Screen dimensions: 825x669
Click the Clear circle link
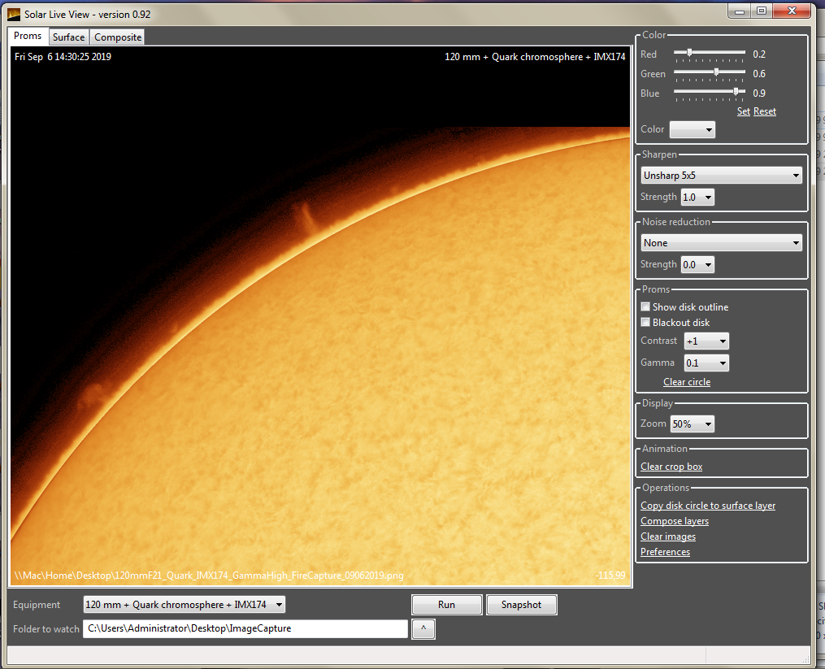pos(687,382)
